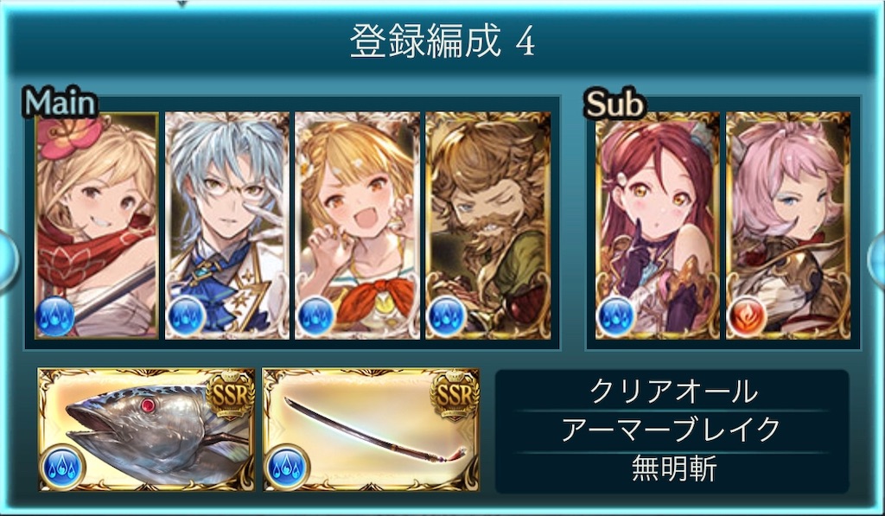Image resolution: width=885 pixels, height=516 pixels.
Task: Select the bearded man character portrait
Action: click(487, 226)
